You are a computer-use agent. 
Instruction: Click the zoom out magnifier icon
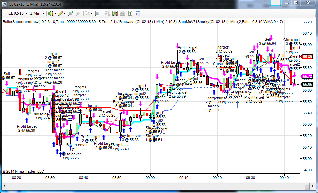[x=78, y=13]
